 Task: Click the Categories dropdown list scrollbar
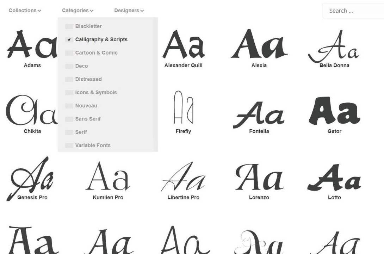pos(155,84)
